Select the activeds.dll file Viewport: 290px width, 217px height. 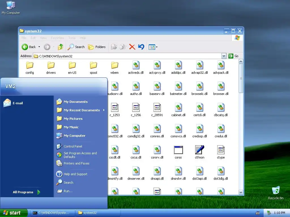pos(136,68)
